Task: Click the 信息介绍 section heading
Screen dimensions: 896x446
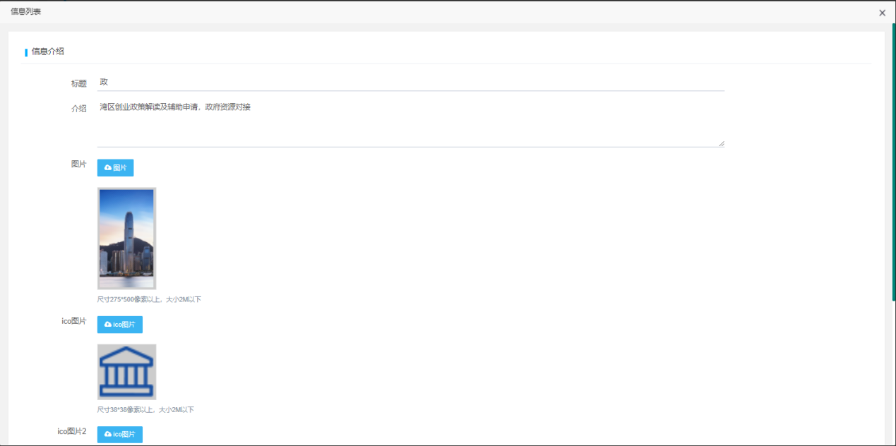Action: tap(48, 52)
